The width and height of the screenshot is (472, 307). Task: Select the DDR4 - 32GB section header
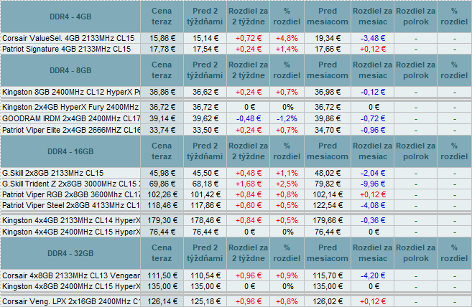(70, 253)
